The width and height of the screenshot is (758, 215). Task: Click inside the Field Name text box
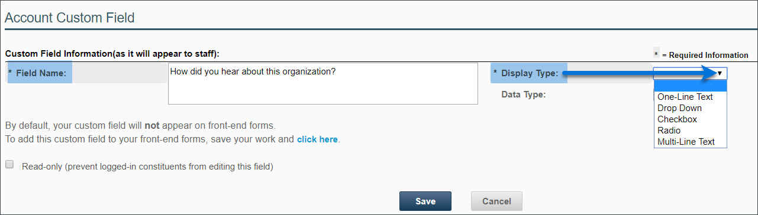pyautogui.click(x=322, y=83)
